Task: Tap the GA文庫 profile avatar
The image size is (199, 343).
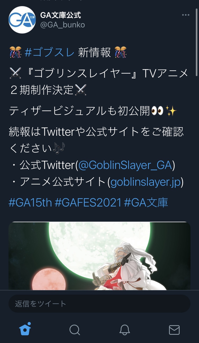Action: tap(22, 20)
